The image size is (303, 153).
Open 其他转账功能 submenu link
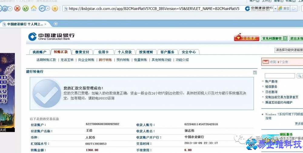161,60
